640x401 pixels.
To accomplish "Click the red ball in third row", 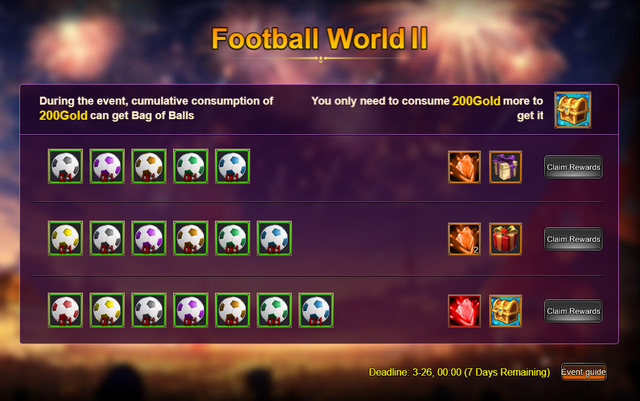I will point(65,310).
